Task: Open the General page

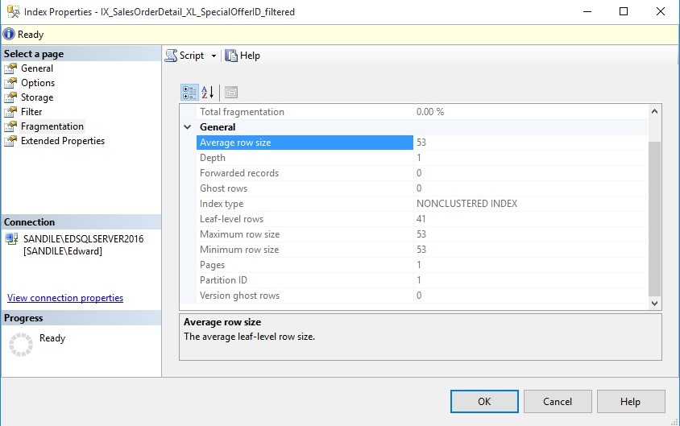Action: [x=37, y=68]
